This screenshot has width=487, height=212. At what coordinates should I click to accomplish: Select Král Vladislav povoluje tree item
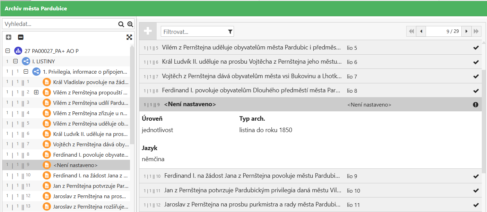(90, 82)
